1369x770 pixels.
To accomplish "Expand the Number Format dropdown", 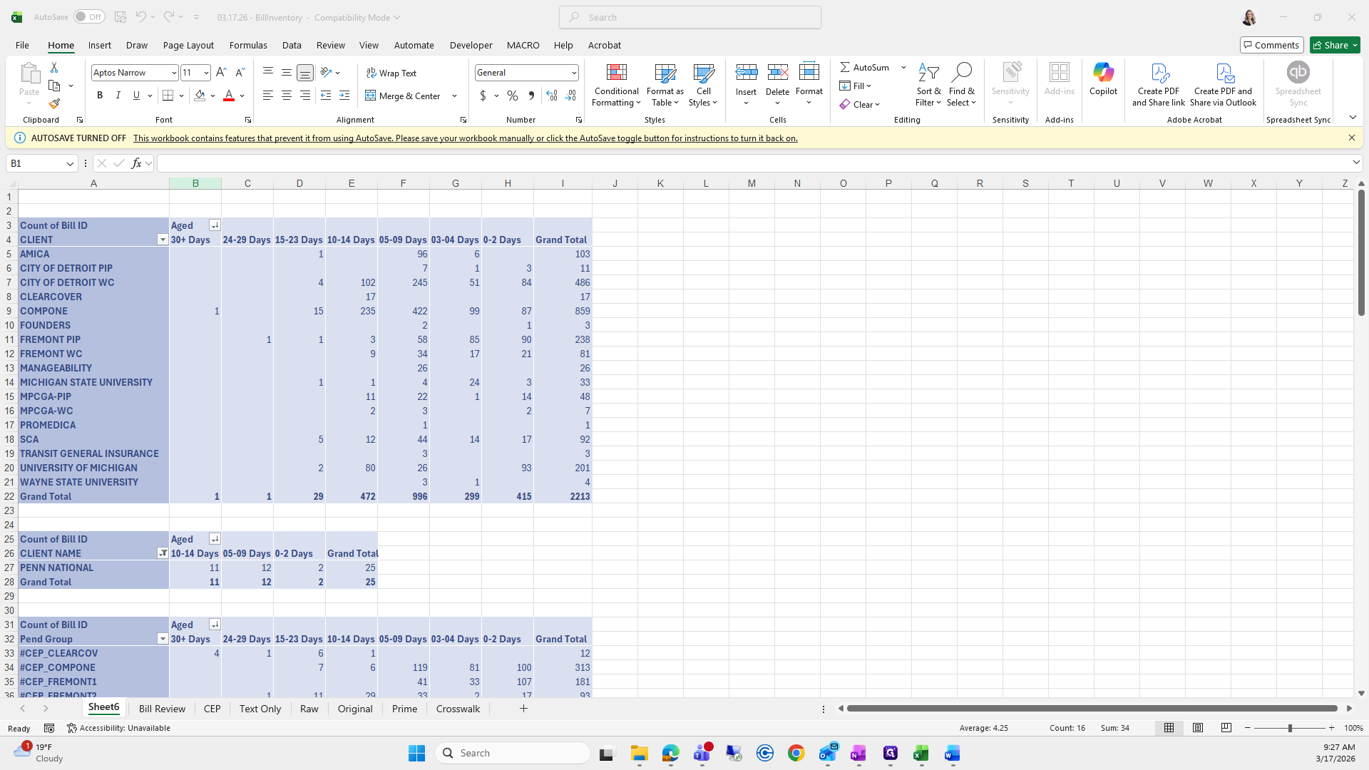I will point(573,73).
